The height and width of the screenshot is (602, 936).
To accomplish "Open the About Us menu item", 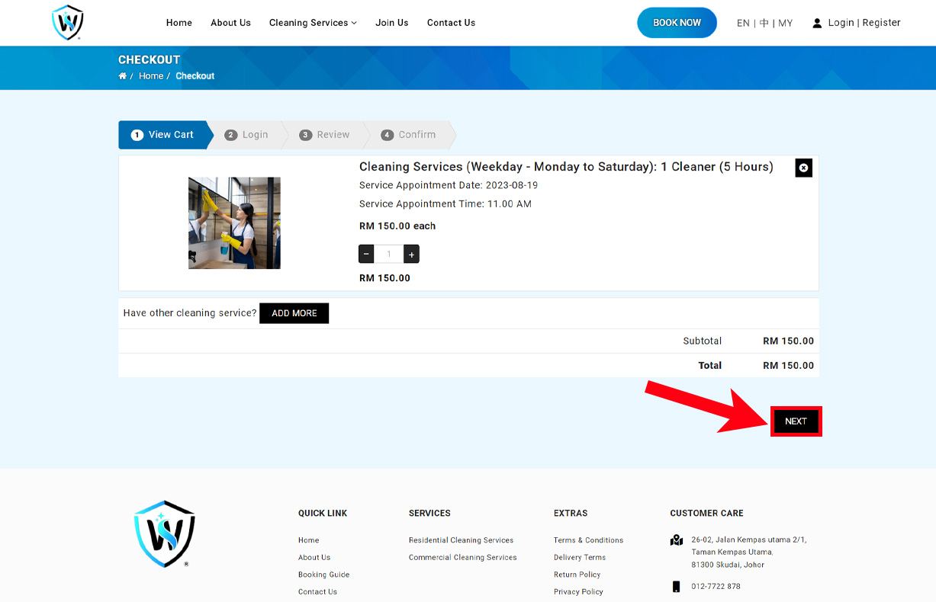I will tap(230, 23).
